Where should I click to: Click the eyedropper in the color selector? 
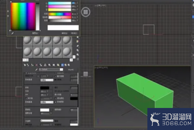click(12, 33)
